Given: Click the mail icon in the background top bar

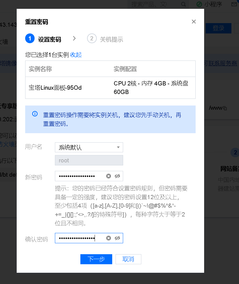Looking at the screenshot, I should click(x=234, y=4).
